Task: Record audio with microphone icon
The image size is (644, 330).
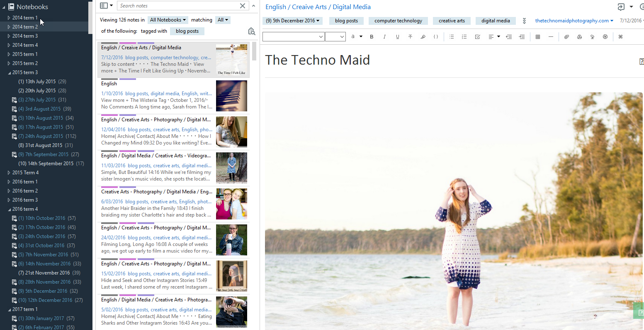Action: (x=592, y=37)
